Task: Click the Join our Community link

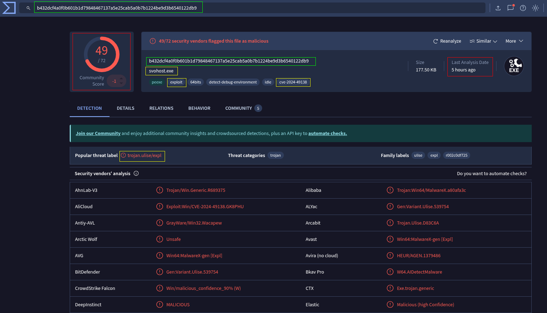Action: pos(98,134)
